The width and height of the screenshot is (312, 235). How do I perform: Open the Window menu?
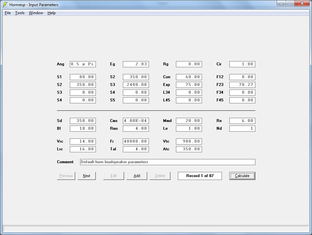click(36, 13)
